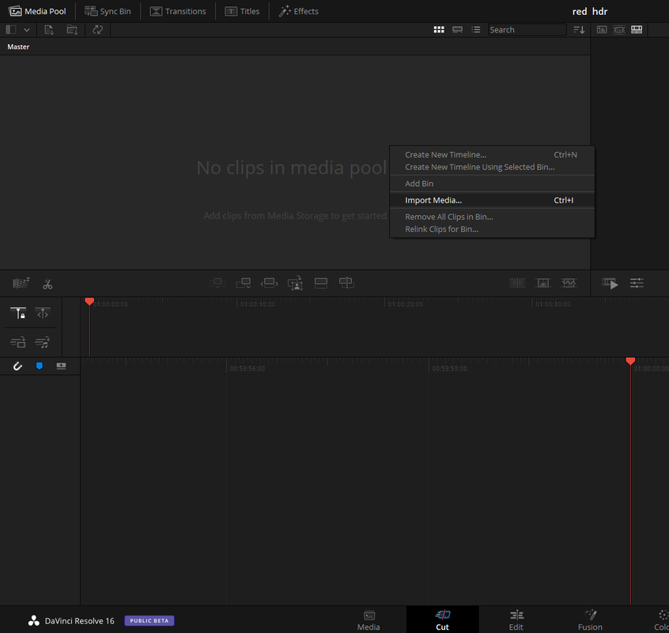The image size is (669, 633).
Task: Start Fast Review playback
Action: click(610, 283)
